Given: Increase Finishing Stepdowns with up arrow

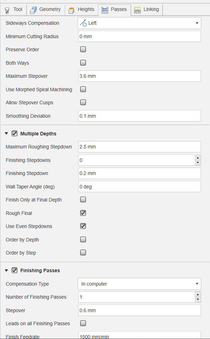Looking at the screenshot, I should pyautogui.click(x=198, y=158).
